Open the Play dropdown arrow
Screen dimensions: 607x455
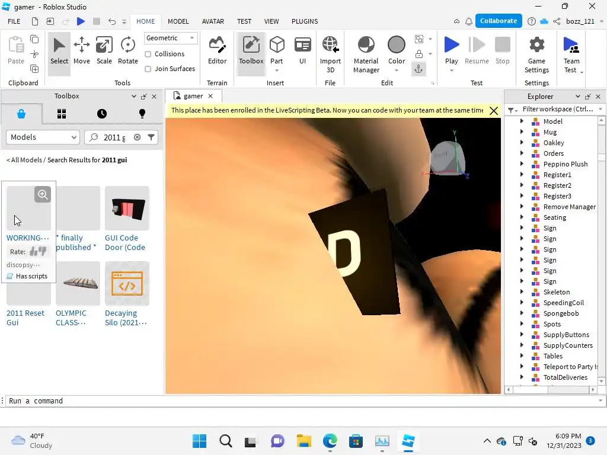[x=451, y=71]
